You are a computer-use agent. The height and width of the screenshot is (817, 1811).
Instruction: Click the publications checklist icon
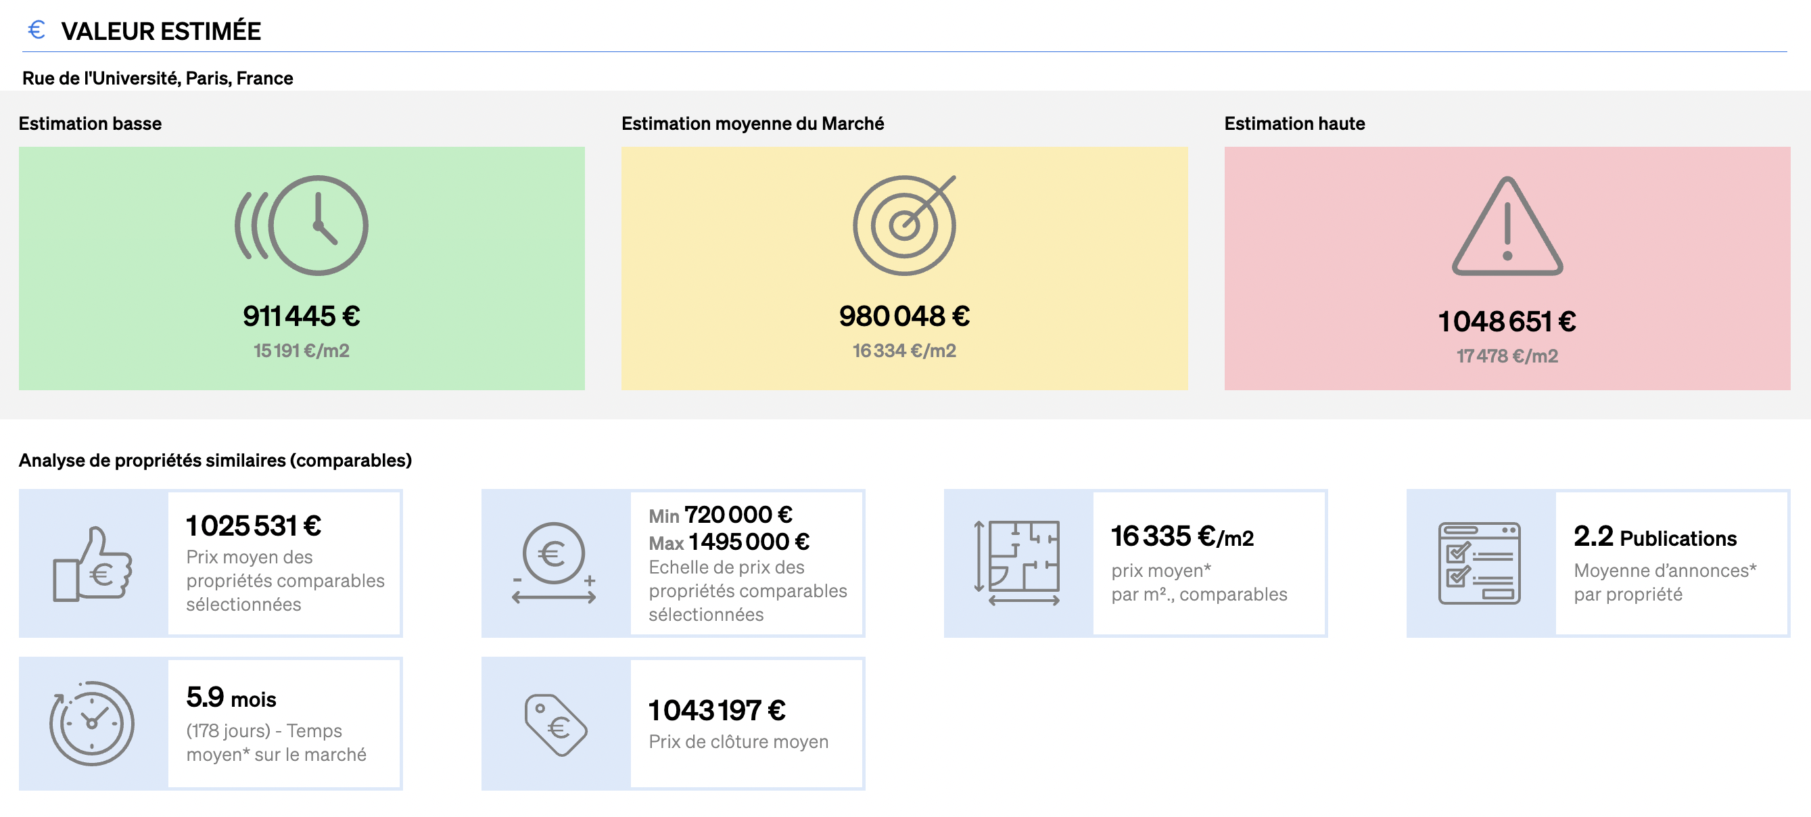tap(1479, 563)
